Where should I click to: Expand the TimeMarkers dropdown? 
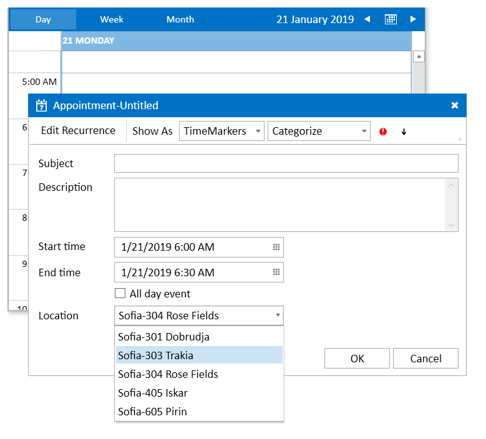(x=258, y=131)
